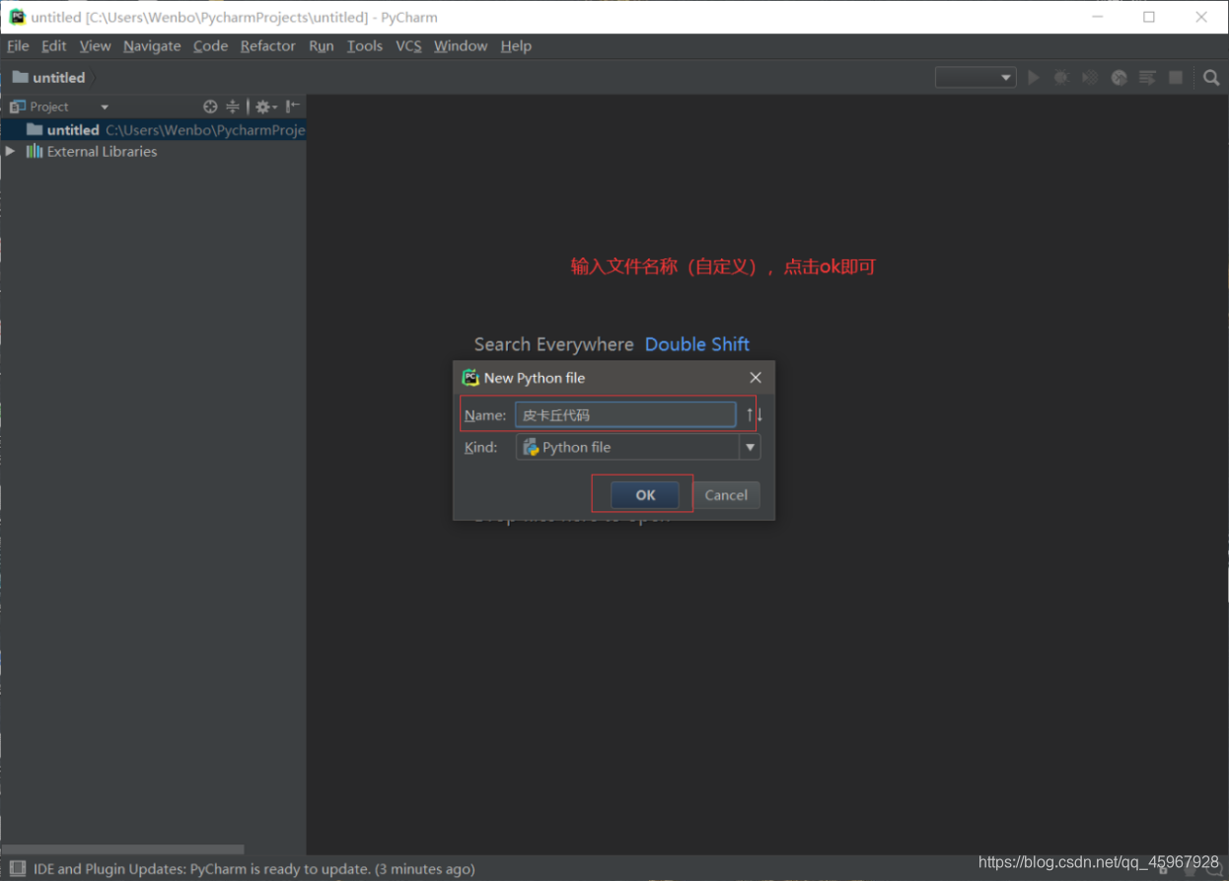Click the Stop square icon in toolbar
The width and height of the screenshot is (1229, 881).
[1176, 77]
